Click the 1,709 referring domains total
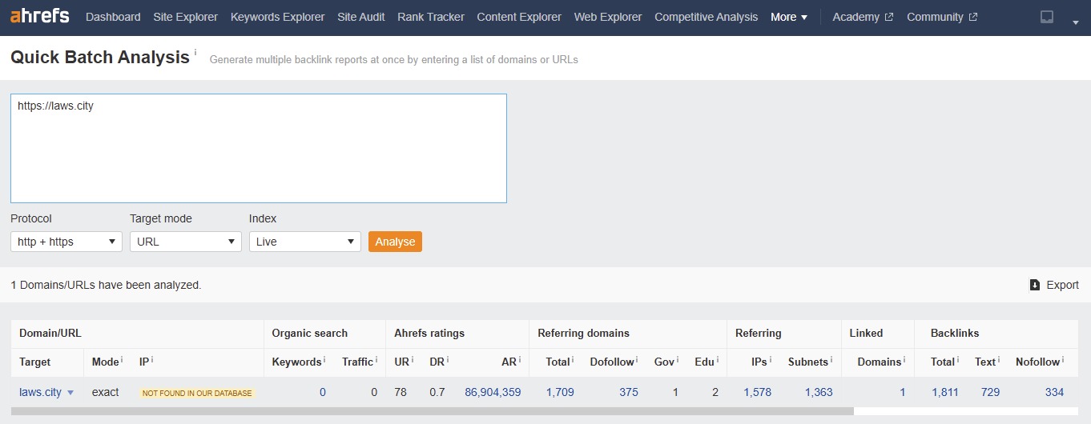 (559, 392)
